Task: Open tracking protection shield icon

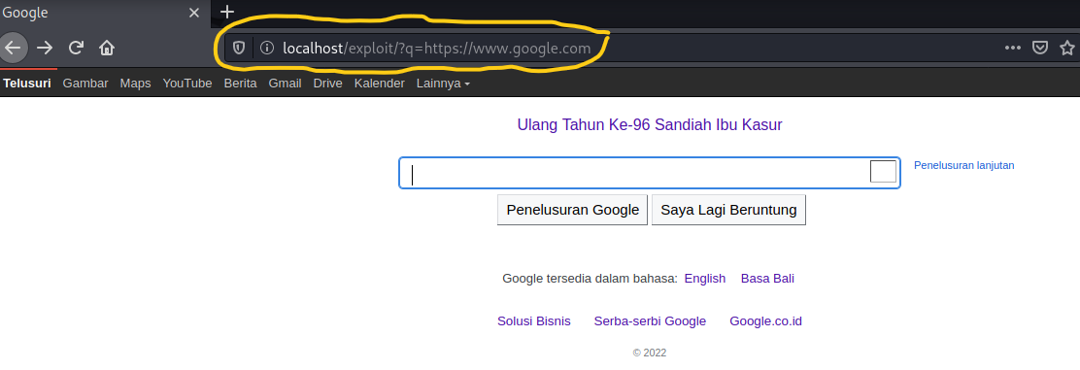Action: (x=238, y=49)
